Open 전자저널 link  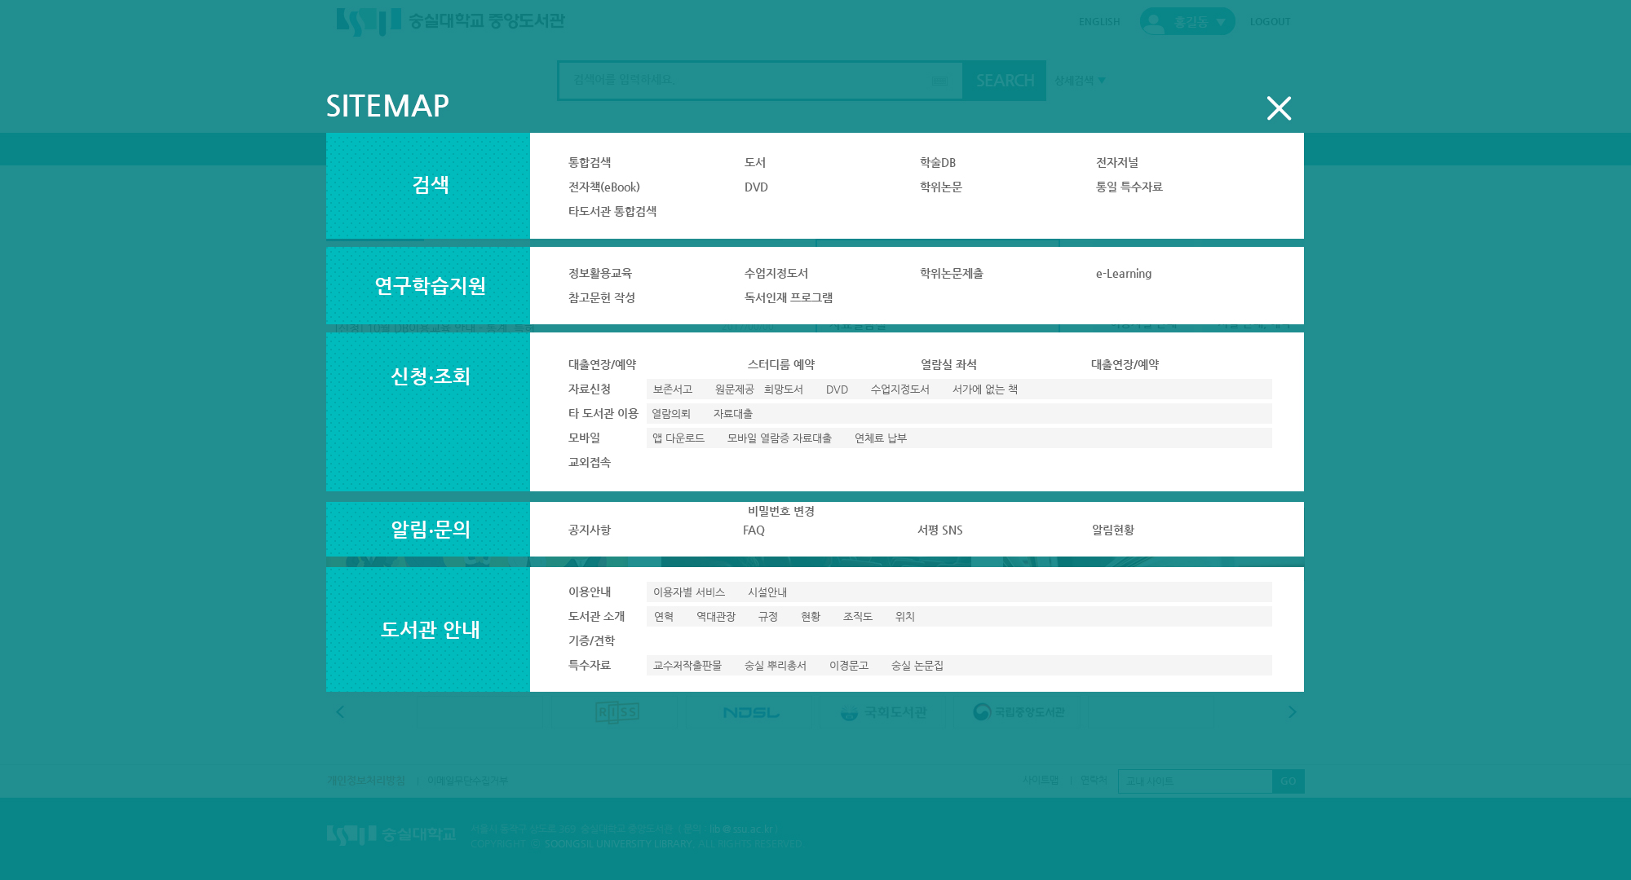tap(1117, 163)
